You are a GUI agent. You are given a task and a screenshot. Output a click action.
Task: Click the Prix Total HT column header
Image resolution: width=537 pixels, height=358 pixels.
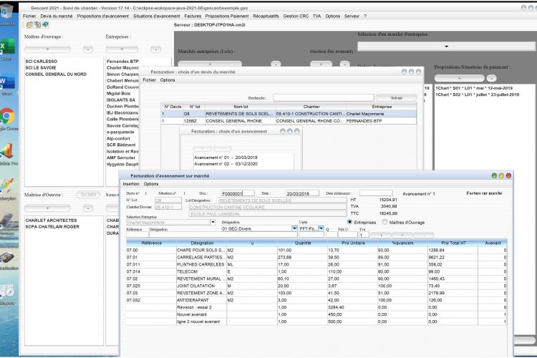pyautogui.click(x=453, y=243)
